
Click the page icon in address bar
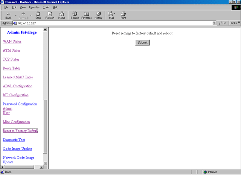(x=15, y=23)
